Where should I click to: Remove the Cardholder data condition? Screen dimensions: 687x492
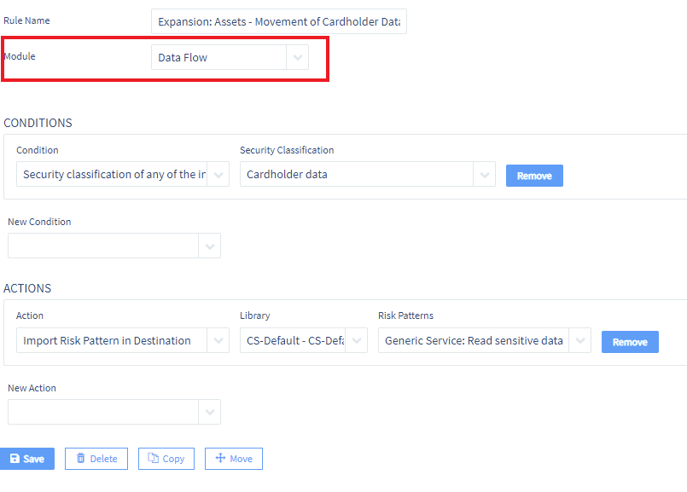(x=534, y=175)
